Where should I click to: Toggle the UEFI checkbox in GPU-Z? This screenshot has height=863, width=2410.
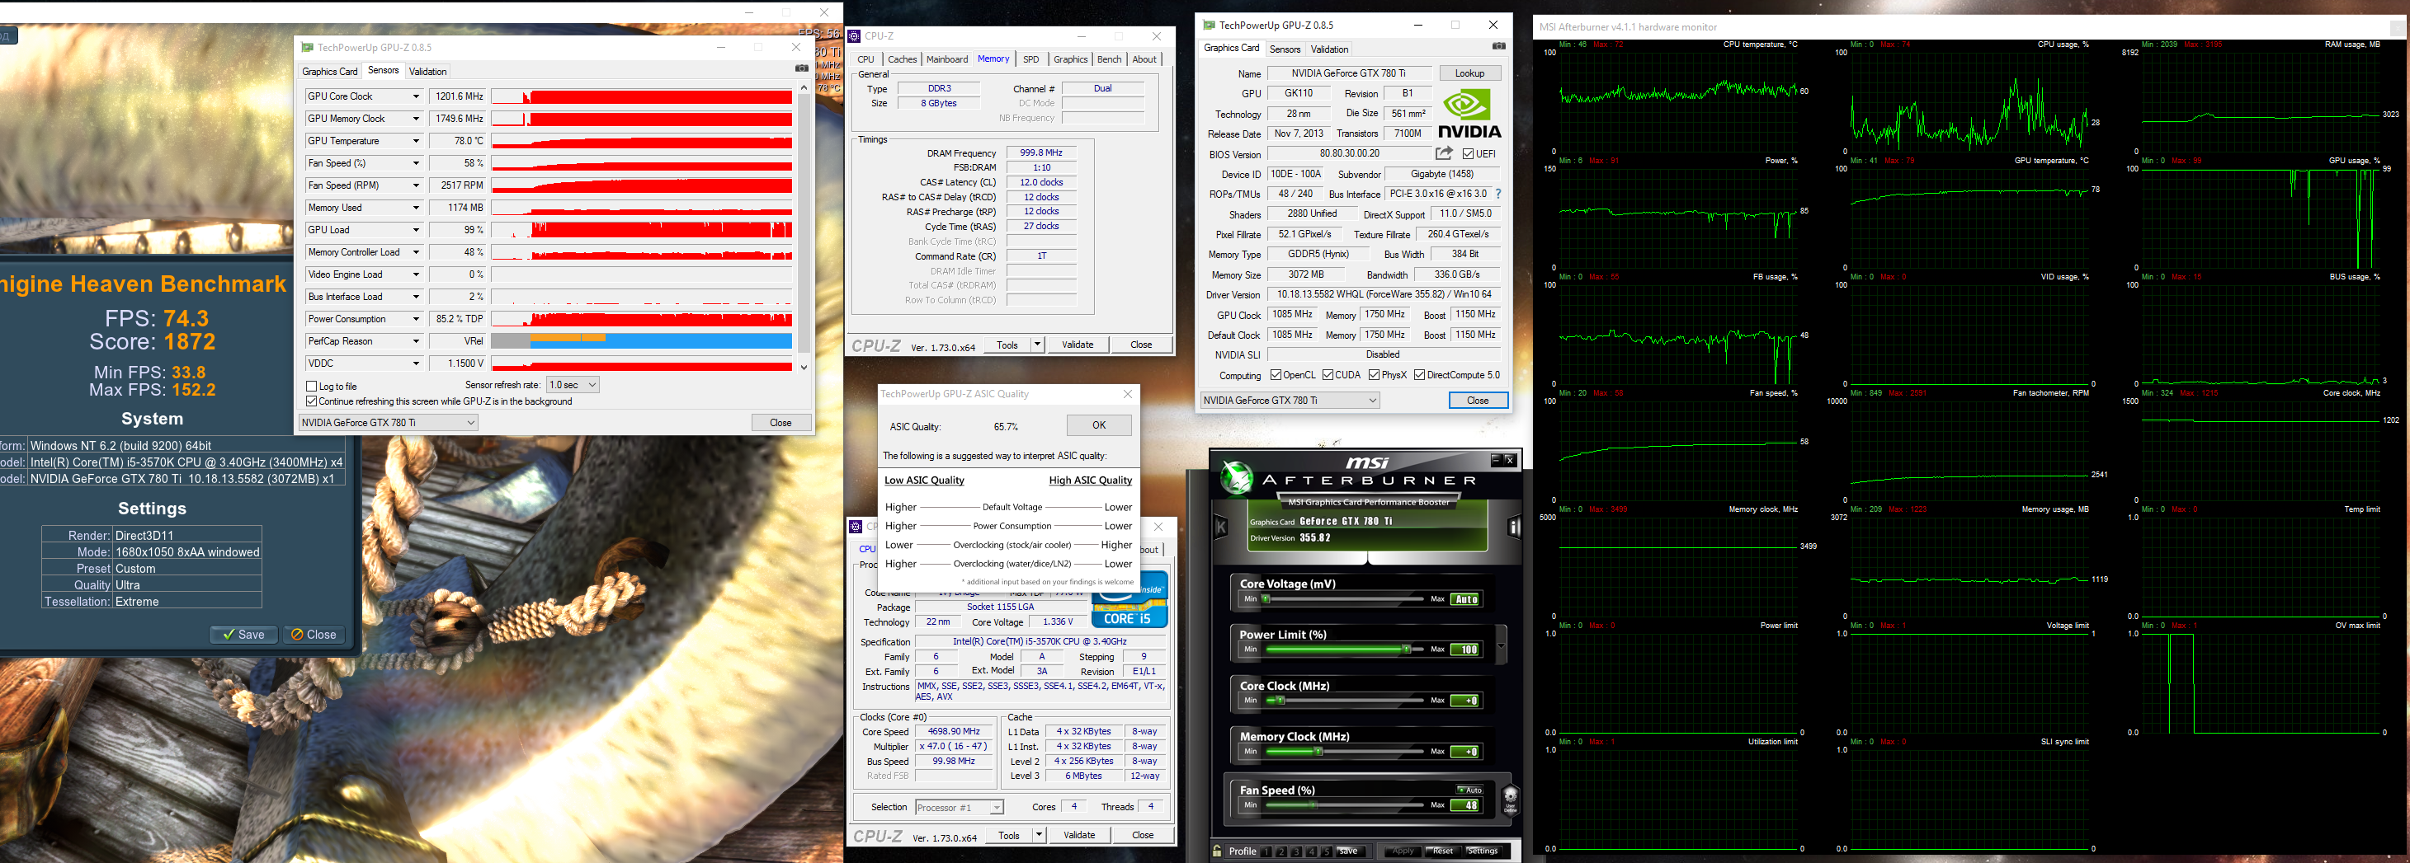[1468, 154]
